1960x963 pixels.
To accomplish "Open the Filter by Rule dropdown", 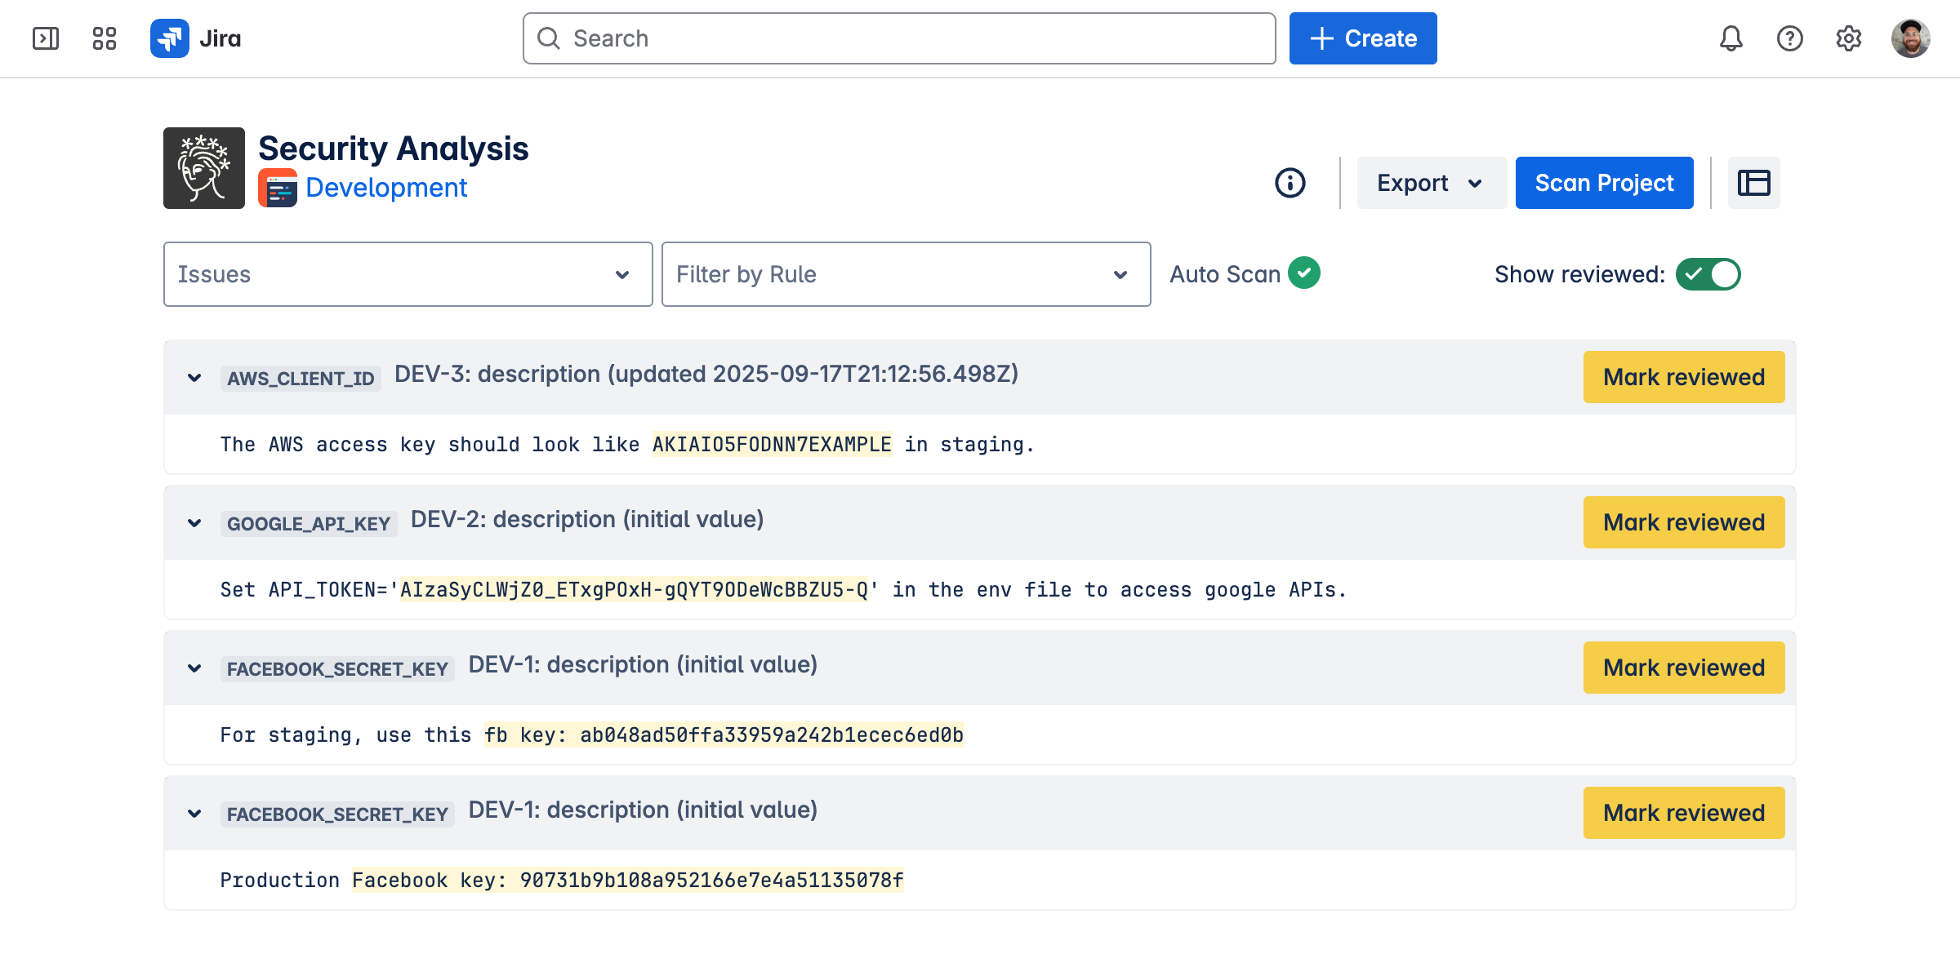I will click(906, 274).
